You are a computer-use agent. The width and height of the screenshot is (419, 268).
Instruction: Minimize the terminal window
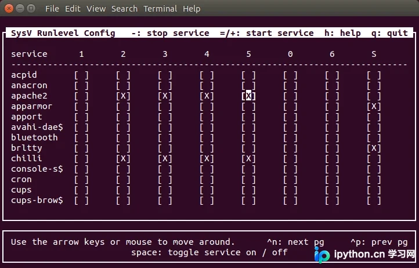tap(20, 9)
